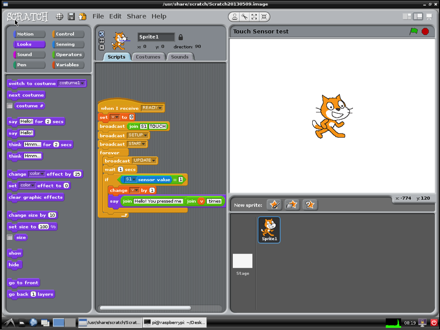Select the Scripts tab
Viewport: 440px width, 330px height.
tap(116, 57)
